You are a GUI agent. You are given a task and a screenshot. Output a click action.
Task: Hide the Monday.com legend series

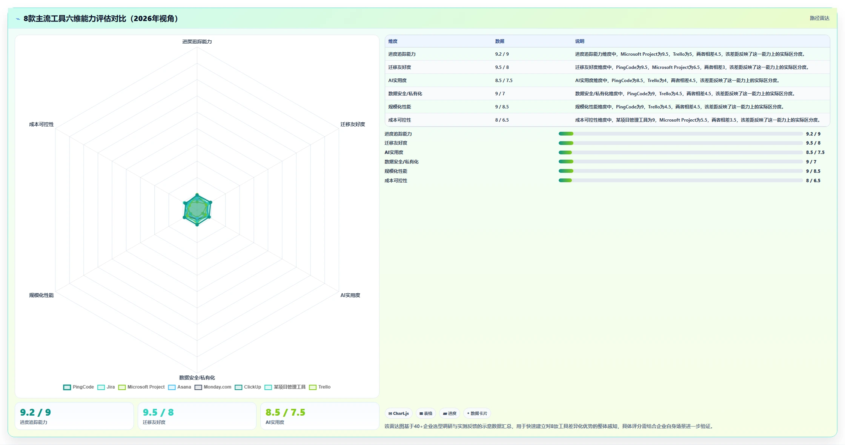coord(213,387)
